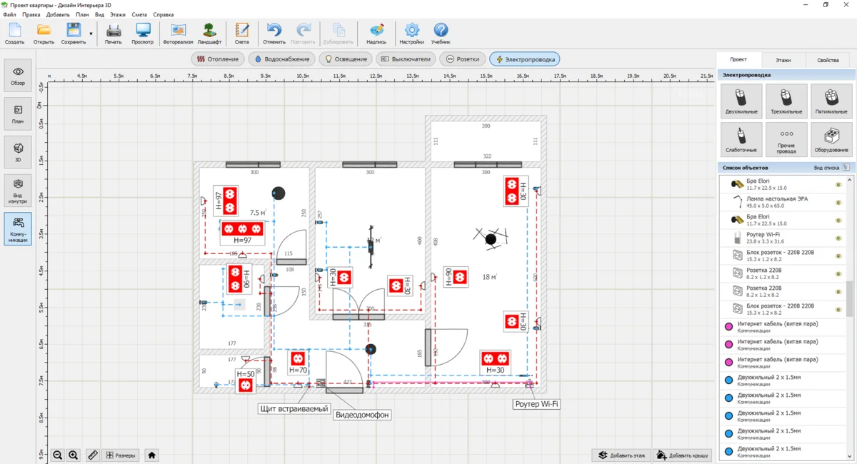Toggle visibility of Лампа настольная ЭРА
This screenshot has width=857, height=464.
tap(839, 202)
